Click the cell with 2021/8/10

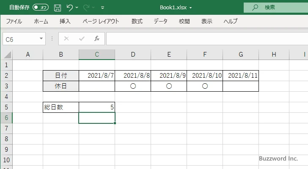pos(205,76)
